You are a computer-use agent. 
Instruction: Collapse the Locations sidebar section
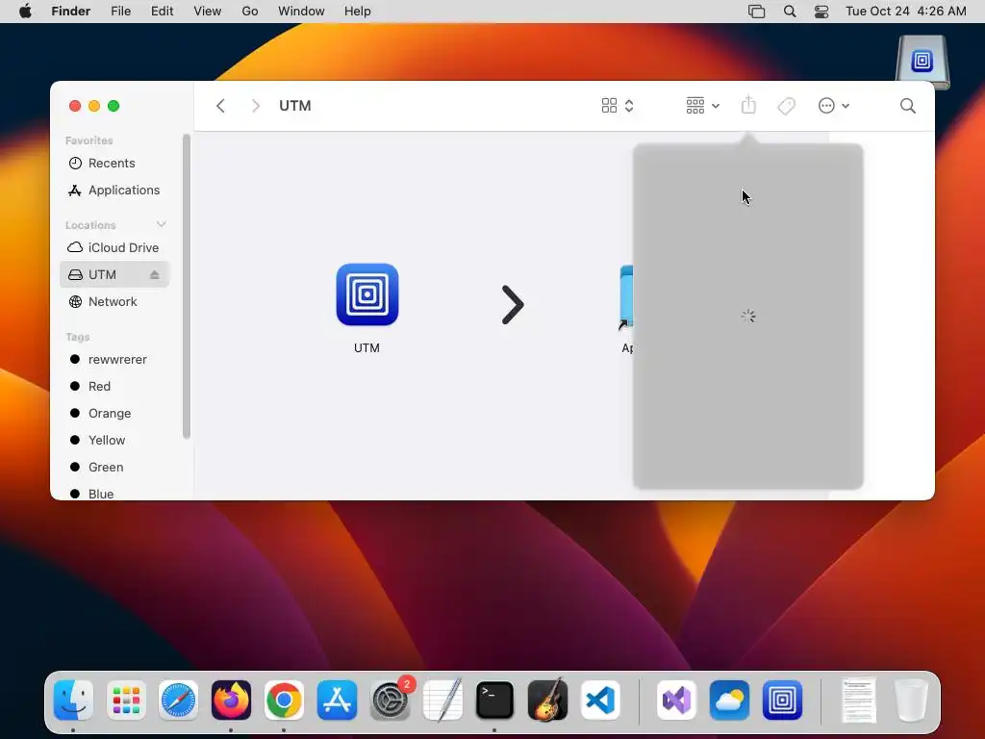coord(162,224)
